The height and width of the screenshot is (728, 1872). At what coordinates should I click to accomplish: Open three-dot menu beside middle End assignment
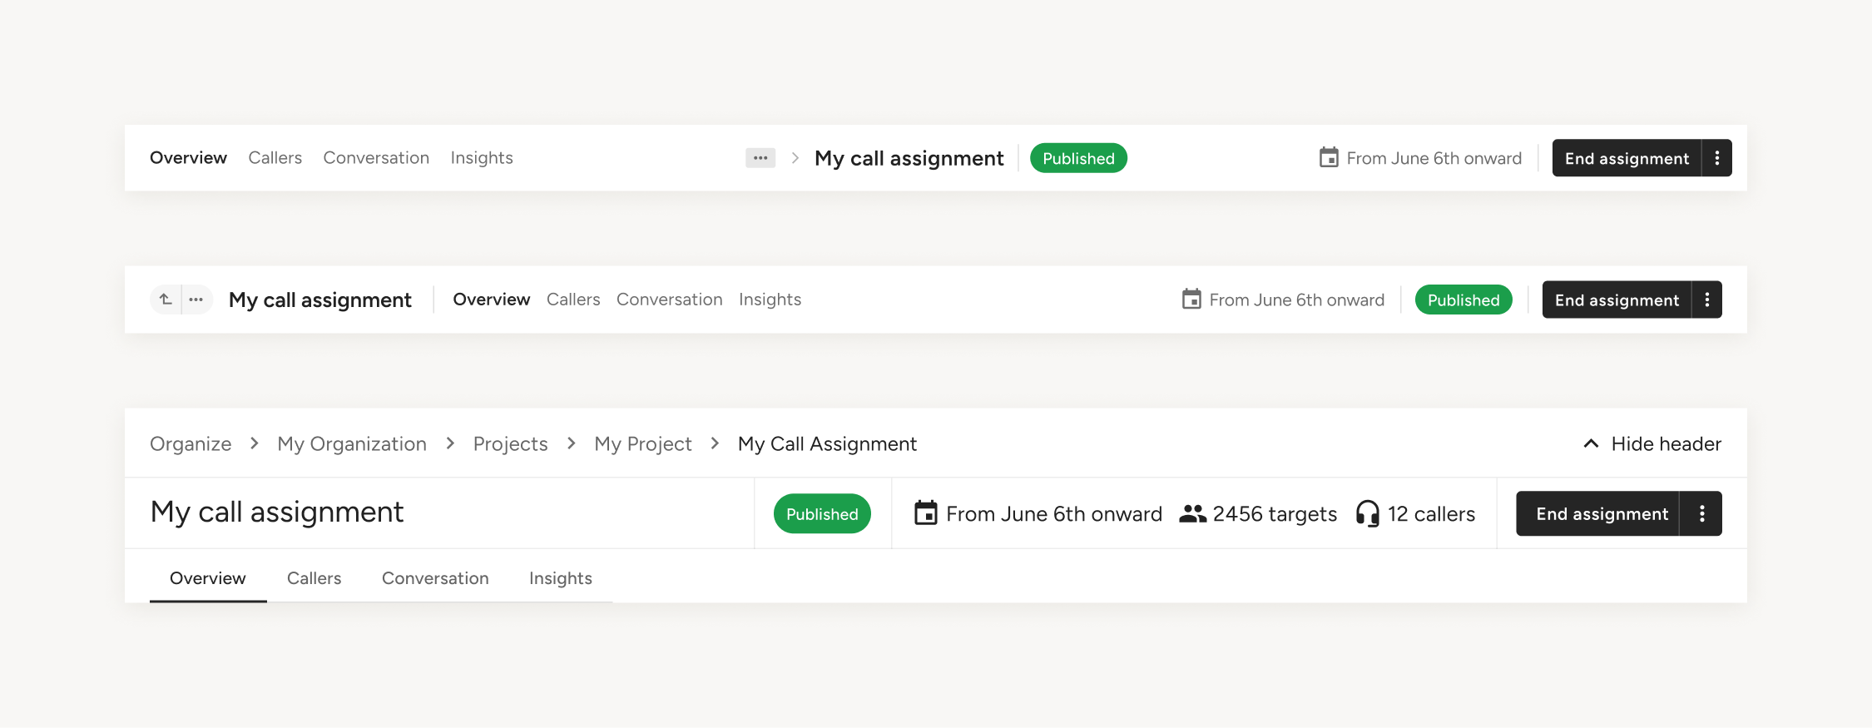tap(1707, 300)
